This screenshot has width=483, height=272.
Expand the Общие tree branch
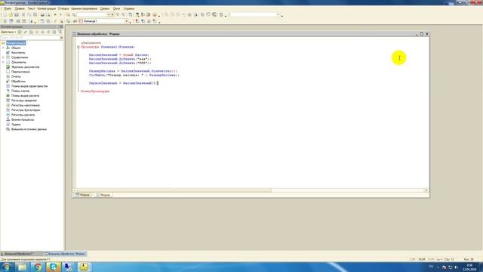[3, 48]
